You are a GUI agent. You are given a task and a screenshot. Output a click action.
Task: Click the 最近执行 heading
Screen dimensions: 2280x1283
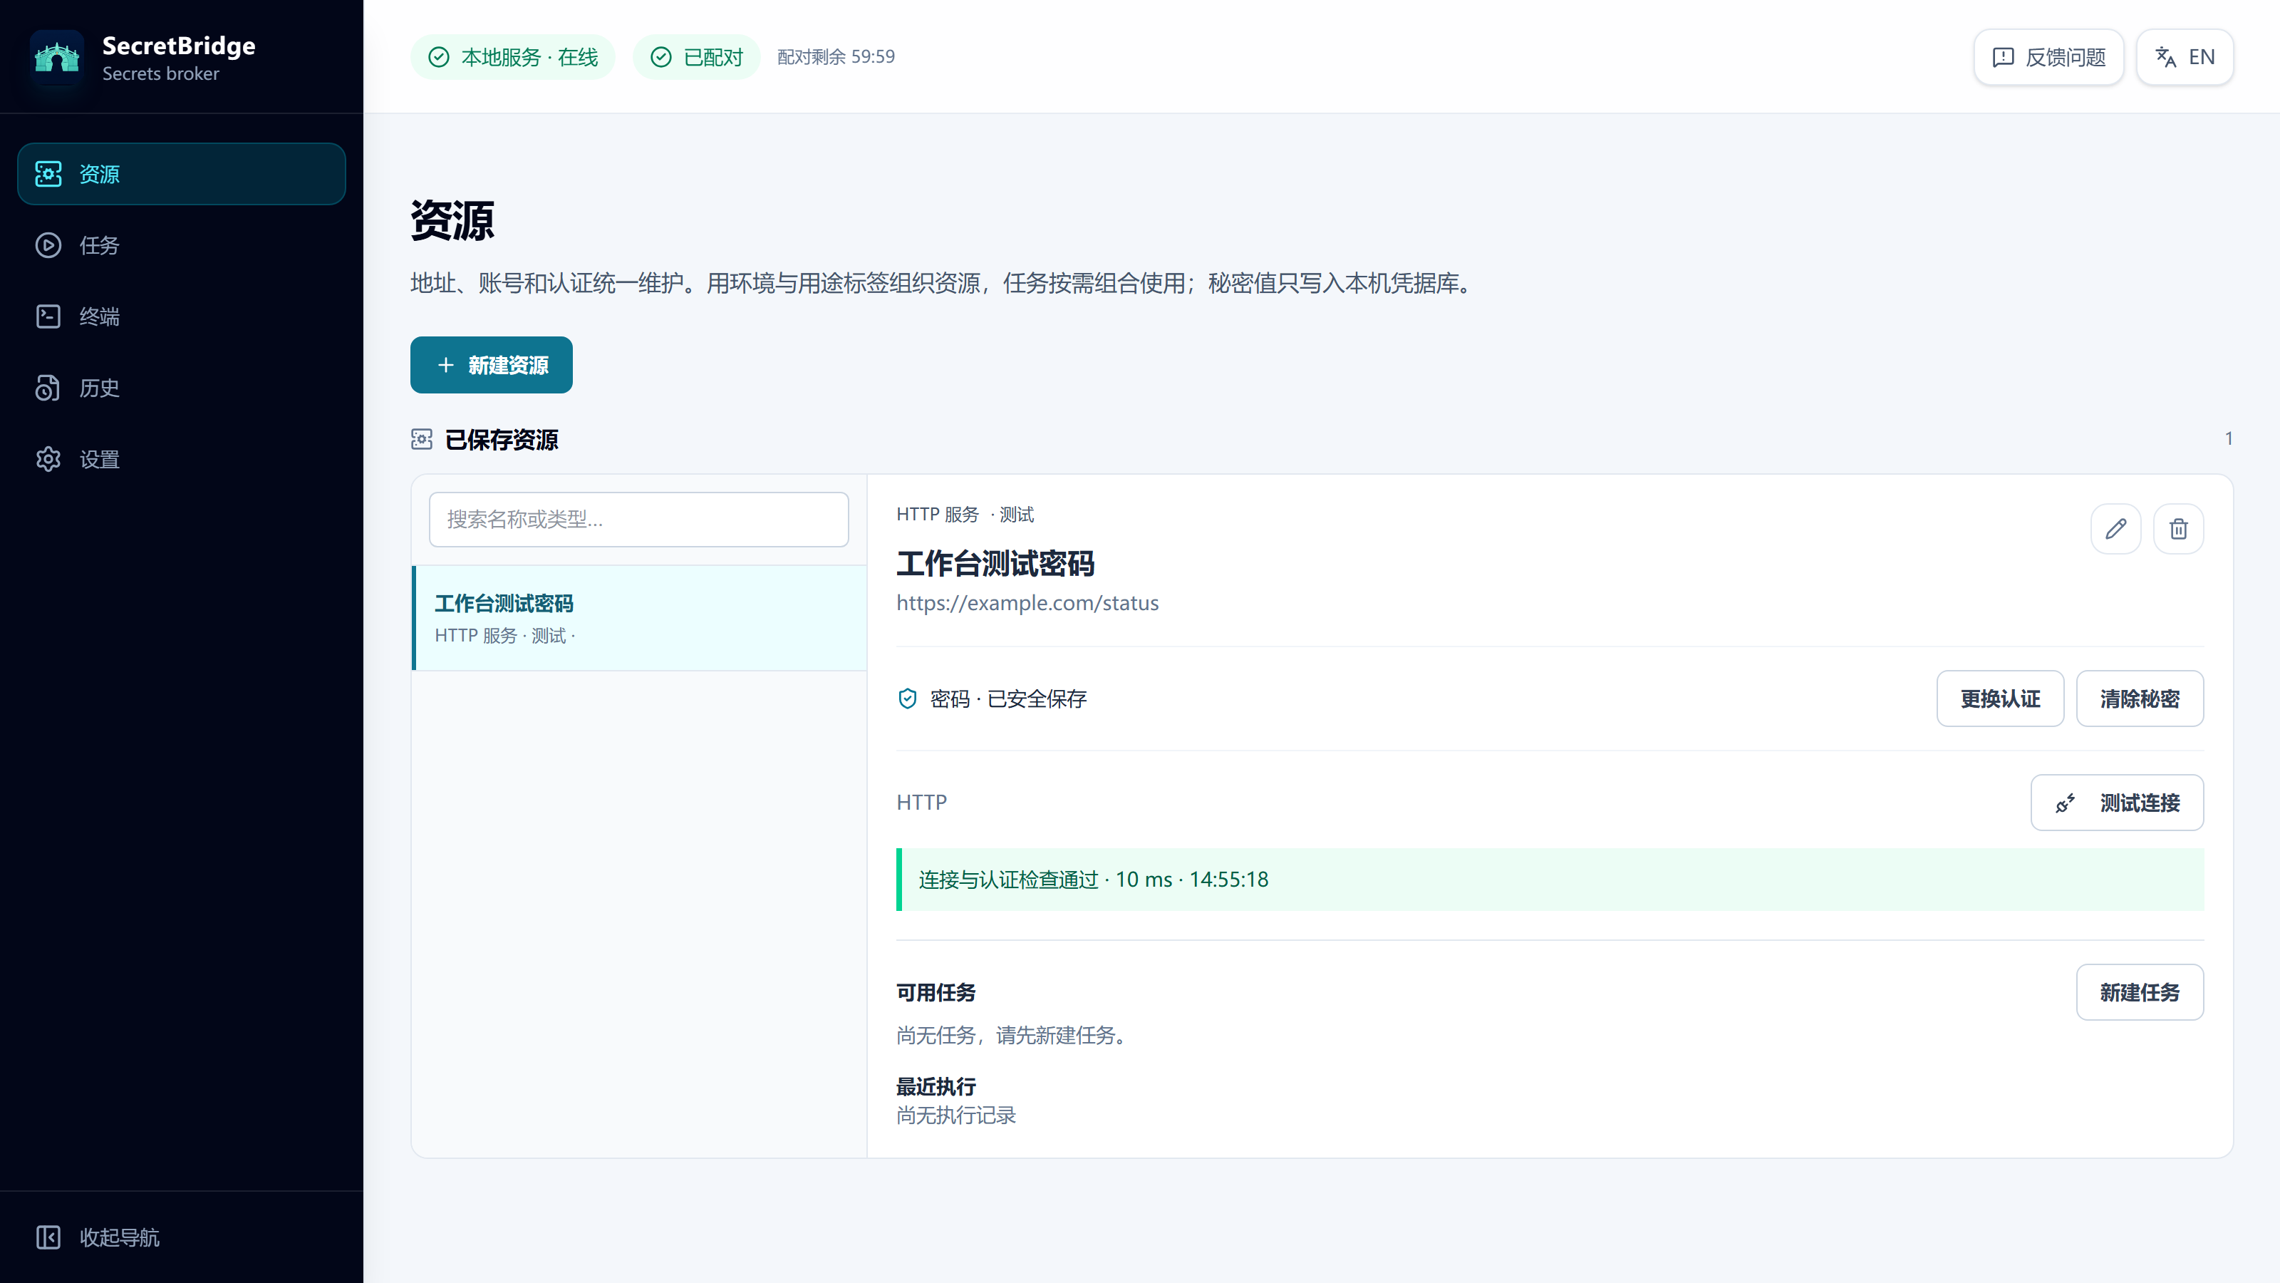click(936, 1086)
